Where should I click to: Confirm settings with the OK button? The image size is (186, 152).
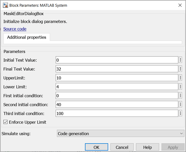coord(97,147)
